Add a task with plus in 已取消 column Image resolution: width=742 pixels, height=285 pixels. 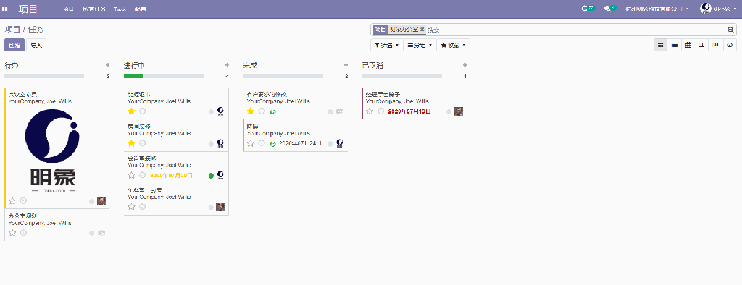465,65
